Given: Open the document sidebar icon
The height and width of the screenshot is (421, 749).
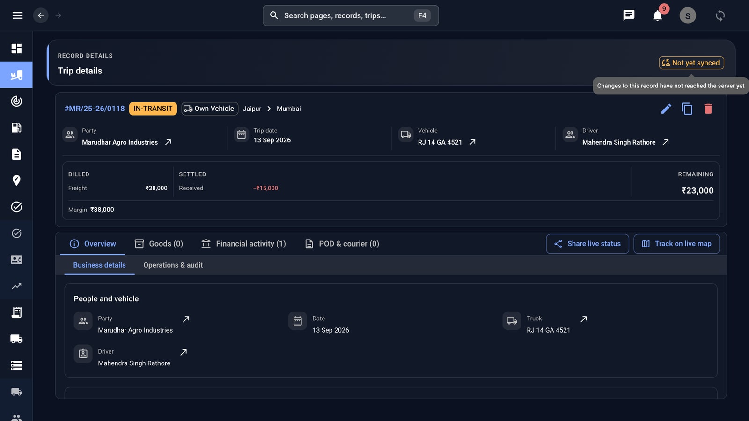Looking at the screenshot, I should pyautogui.click(x=16, y=154).
